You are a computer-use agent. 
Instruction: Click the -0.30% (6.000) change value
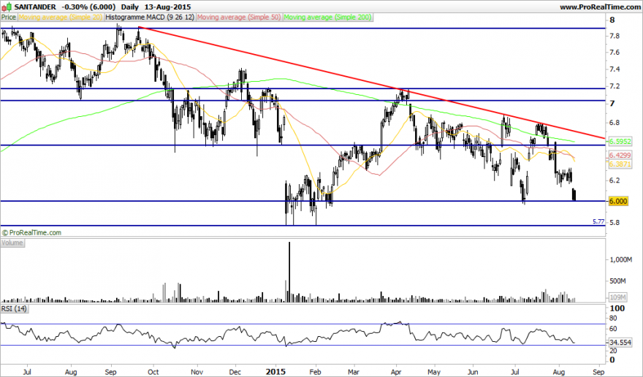[x=87, y=7]
